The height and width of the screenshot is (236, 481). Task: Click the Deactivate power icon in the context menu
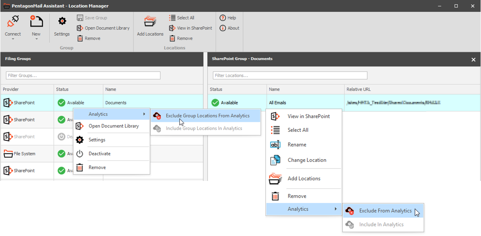[80, 153]
